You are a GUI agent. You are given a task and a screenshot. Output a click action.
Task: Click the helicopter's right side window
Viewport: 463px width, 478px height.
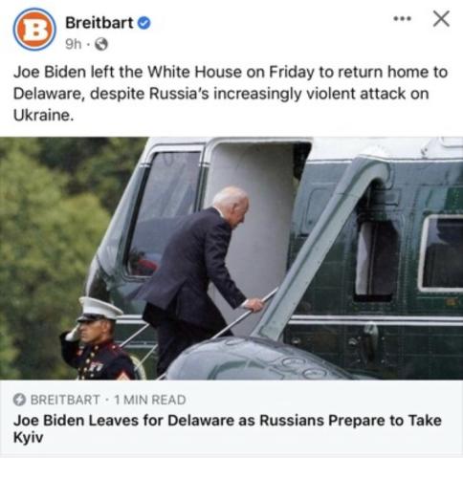[x=442, y=253]
